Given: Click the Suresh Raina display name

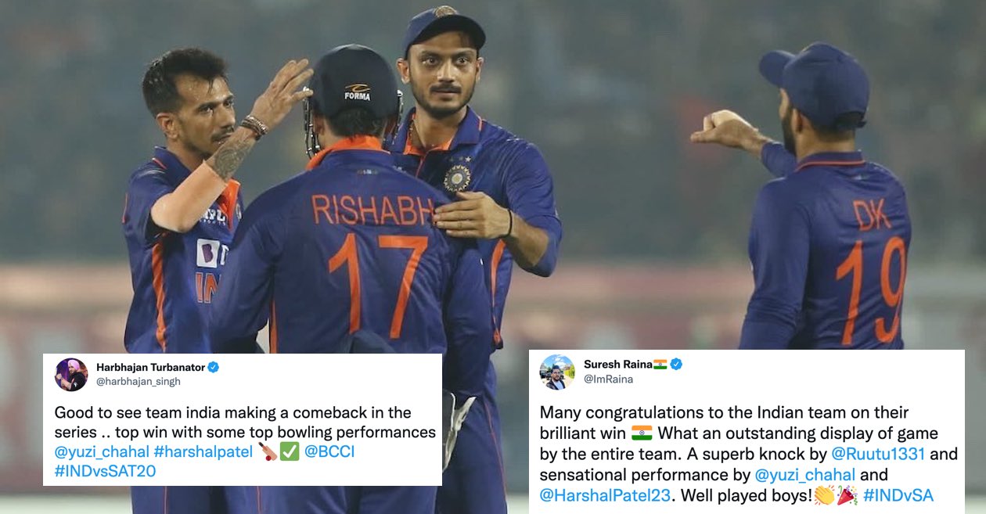Looking at the screenshot, I should [x=618, y=365].
